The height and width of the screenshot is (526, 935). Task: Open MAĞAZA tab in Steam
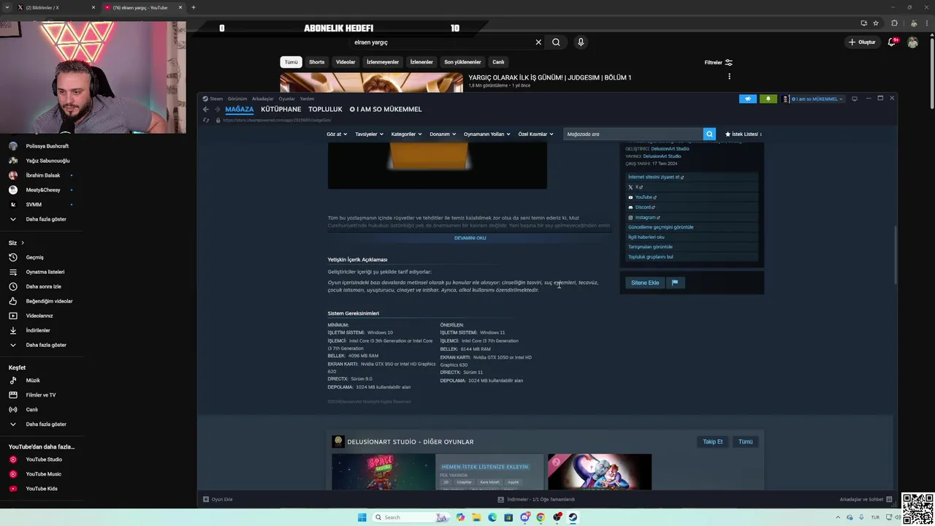239,110
